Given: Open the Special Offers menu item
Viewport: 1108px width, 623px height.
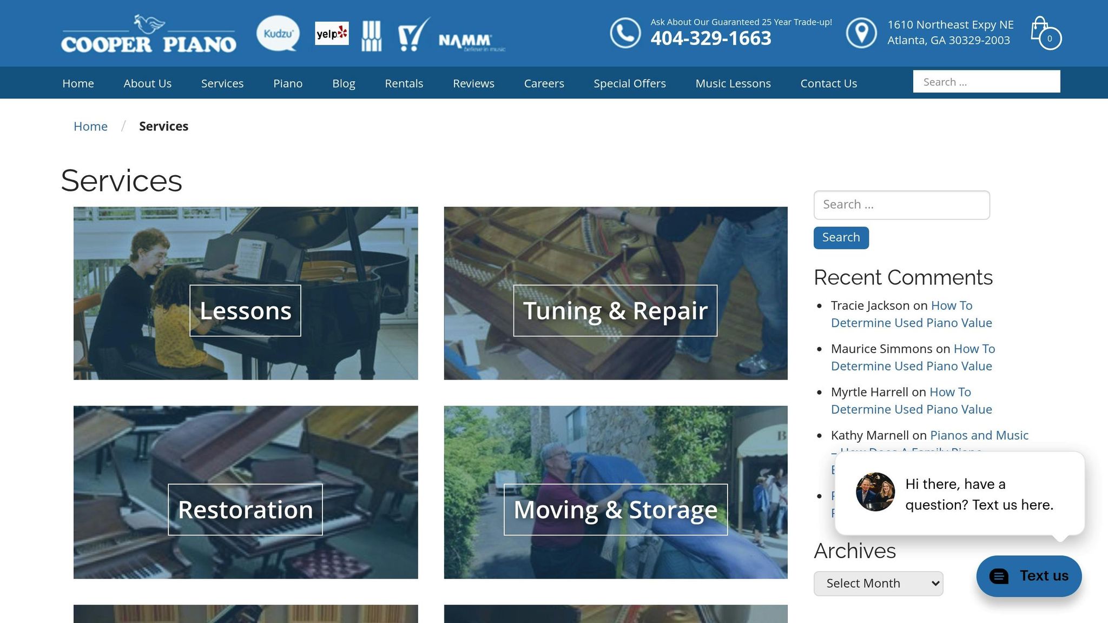Looking at the screenshot, I should tap(629, 83).
